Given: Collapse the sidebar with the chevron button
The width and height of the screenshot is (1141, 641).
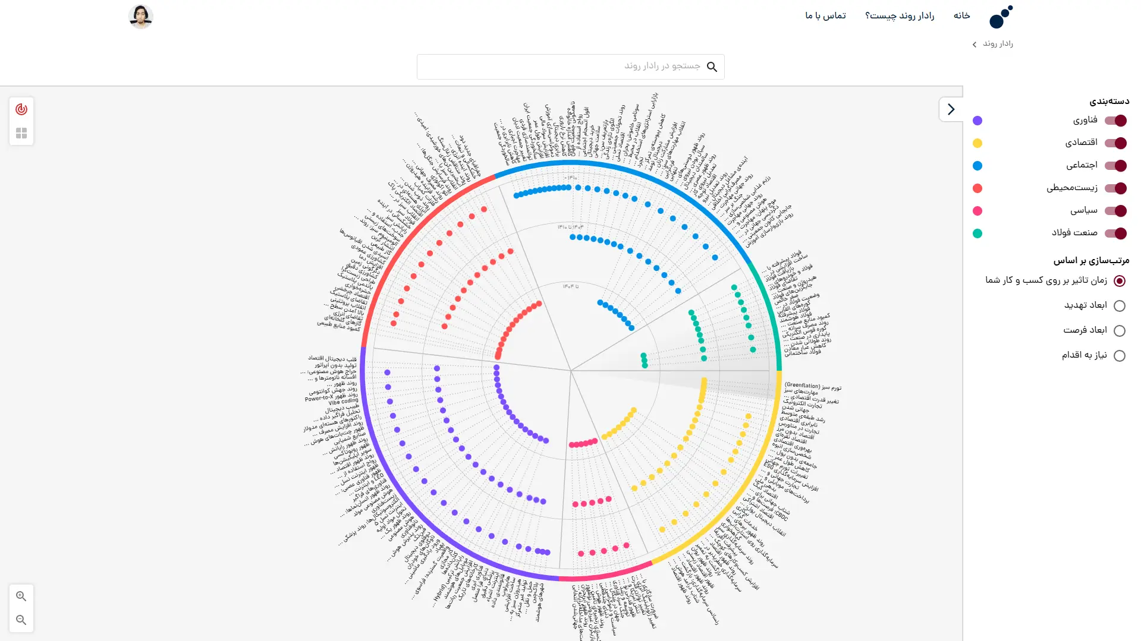Looking at the screenshot, I should (x=951, y=109).
